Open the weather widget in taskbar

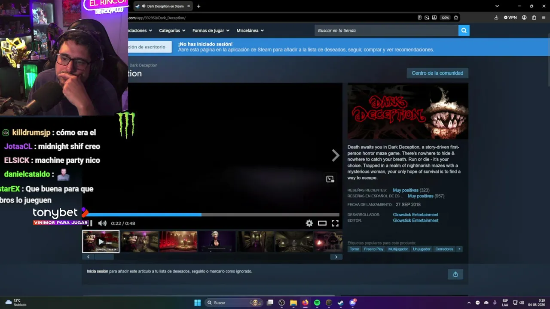click(16, 303)
